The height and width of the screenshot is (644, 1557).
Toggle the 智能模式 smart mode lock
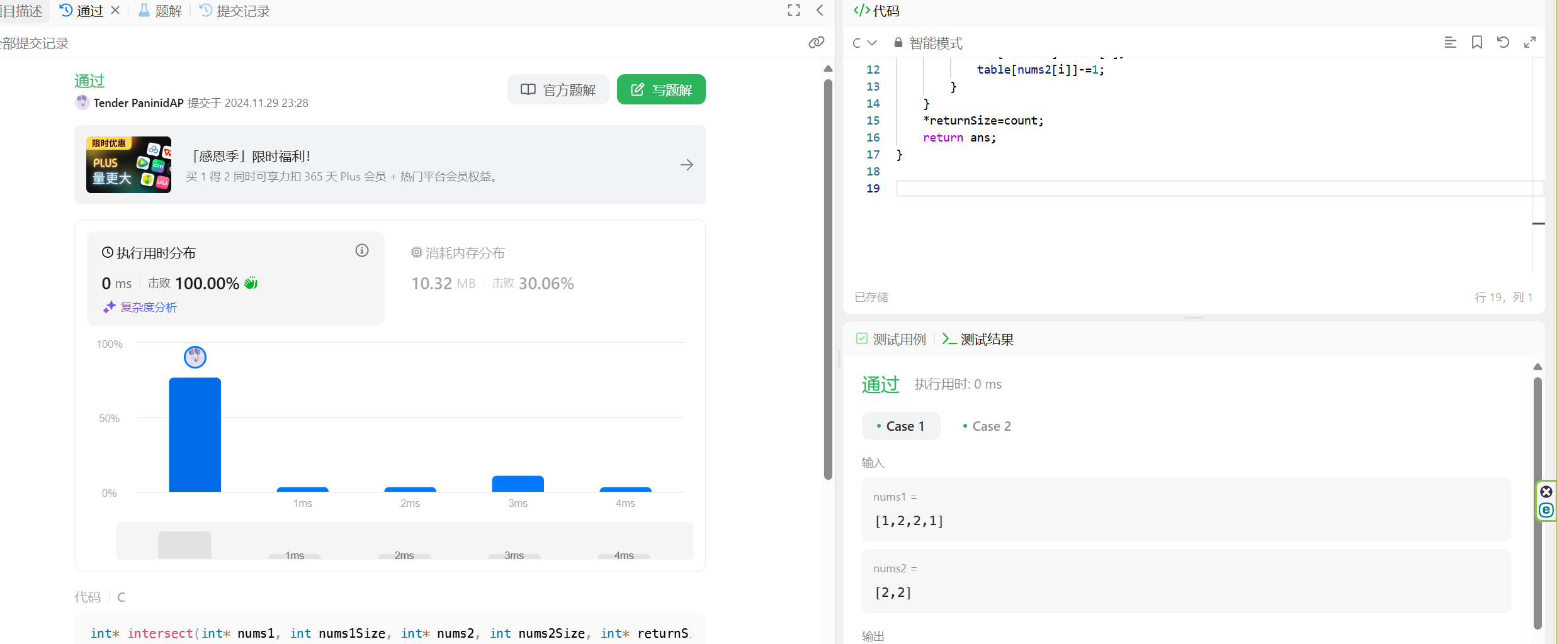(x=928, y=43)
